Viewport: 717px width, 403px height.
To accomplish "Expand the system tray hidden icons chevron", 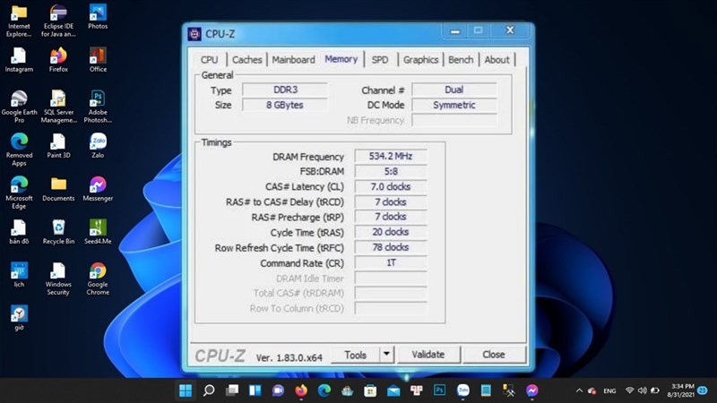I will tap(579, 390).
